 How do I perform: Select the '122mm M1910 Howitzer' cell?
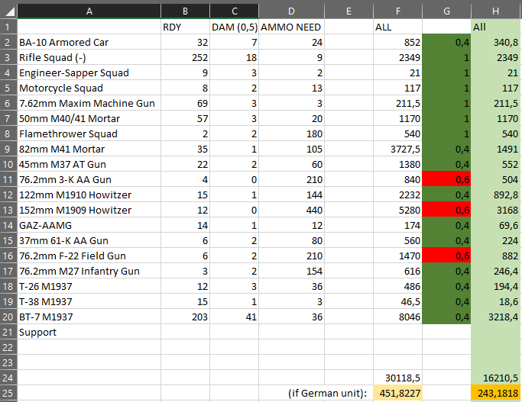89,195
